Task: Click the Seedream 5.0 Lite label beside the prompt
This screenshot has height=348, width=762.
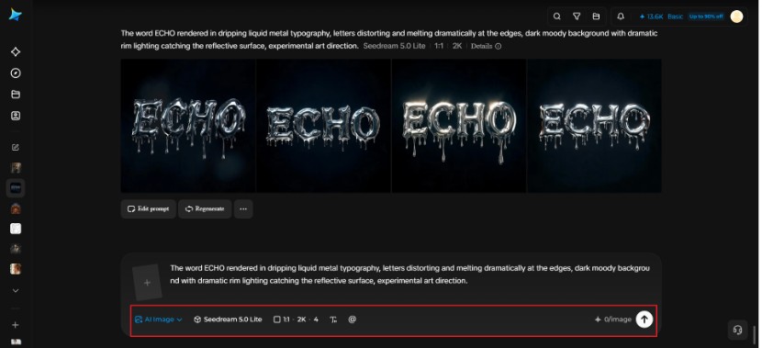Action: [x=394, y=46]
